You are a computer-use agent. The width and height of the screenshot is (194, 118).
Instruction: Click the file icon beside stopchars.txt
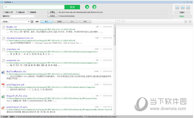pyautogui.click(x=4, y=50)
